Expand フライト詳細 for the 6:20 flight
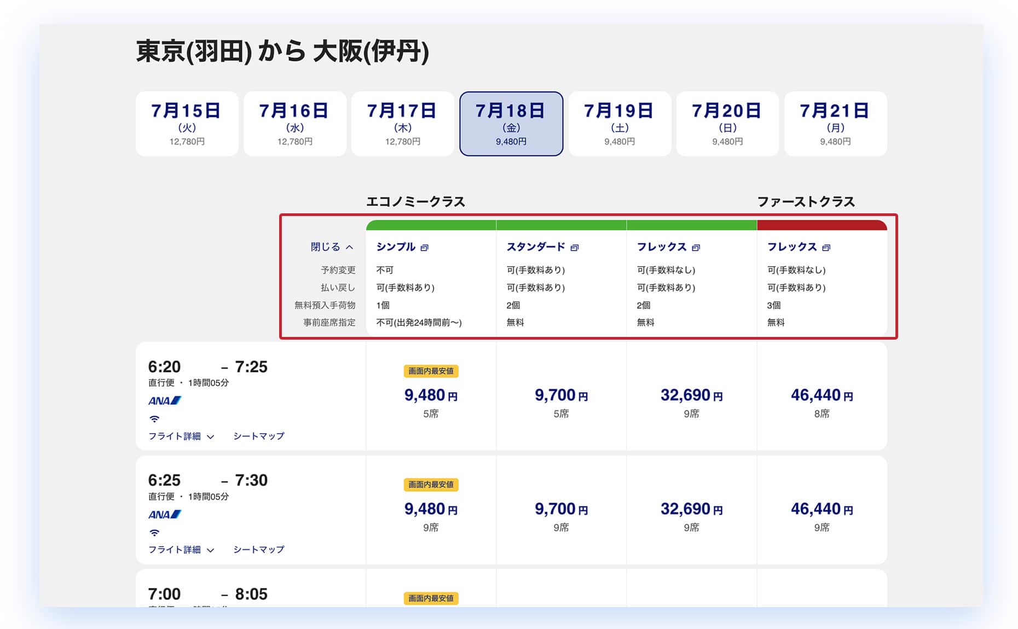 click(181, 436)
